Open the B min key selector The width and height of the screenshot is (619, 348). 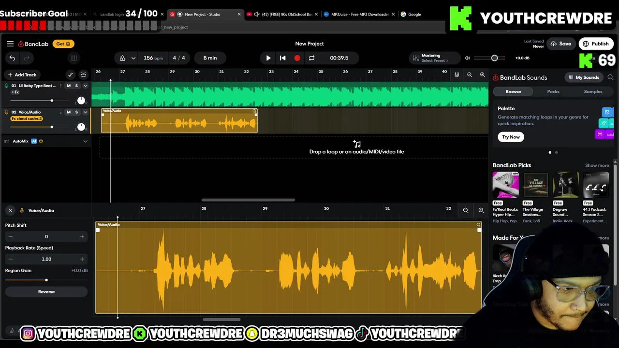(210, 58)
